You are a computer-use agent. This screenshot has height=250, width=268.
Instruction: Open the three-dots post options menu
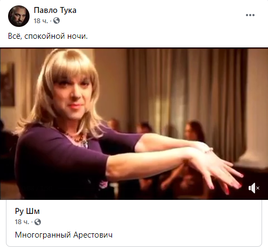(250, 15)
